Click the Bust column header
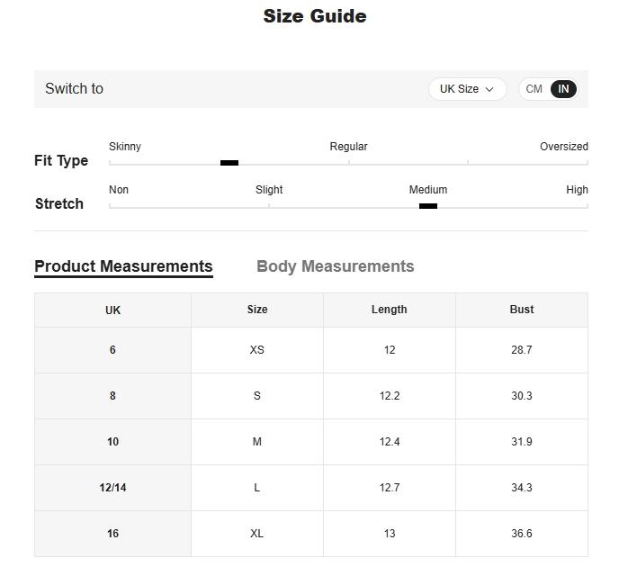 click(522, 310)
